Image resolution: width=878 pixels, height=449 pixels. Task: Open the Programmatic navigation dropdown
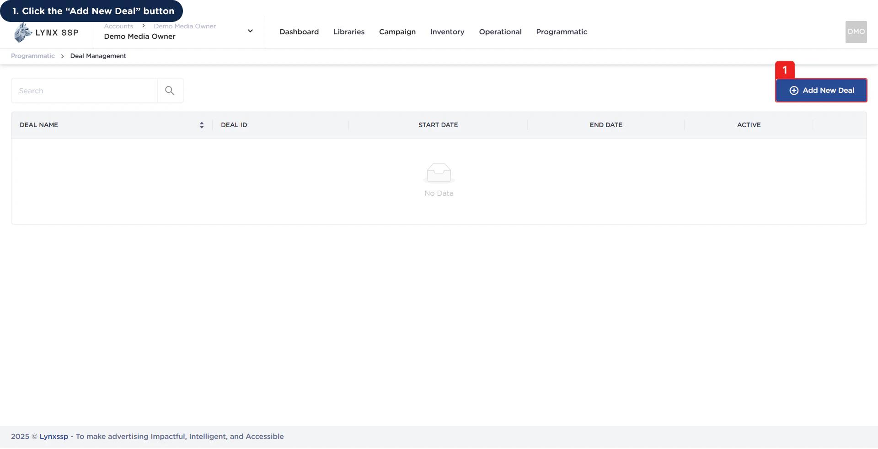[x=562, y=32]
